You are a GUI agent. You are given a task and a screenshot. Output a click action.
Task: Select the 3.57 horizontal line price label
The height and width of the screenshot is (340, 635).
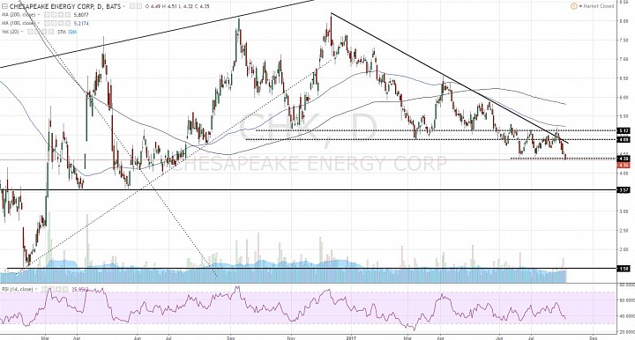(624, 189)
